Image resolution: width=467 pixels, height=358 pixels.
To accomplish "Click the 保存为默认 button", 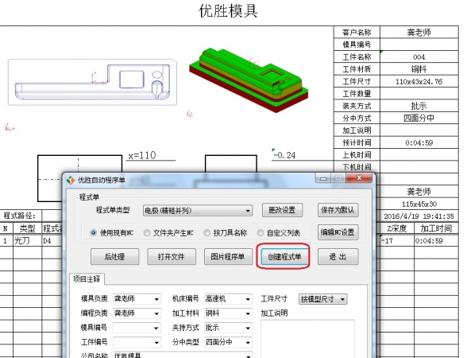I will (x=338, y=210).
